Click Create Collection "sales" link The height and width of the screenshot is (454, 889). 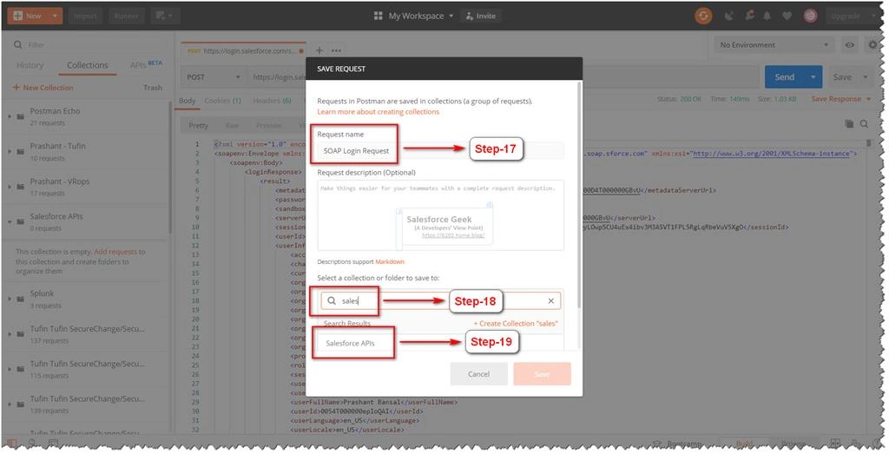click(516, 323)
